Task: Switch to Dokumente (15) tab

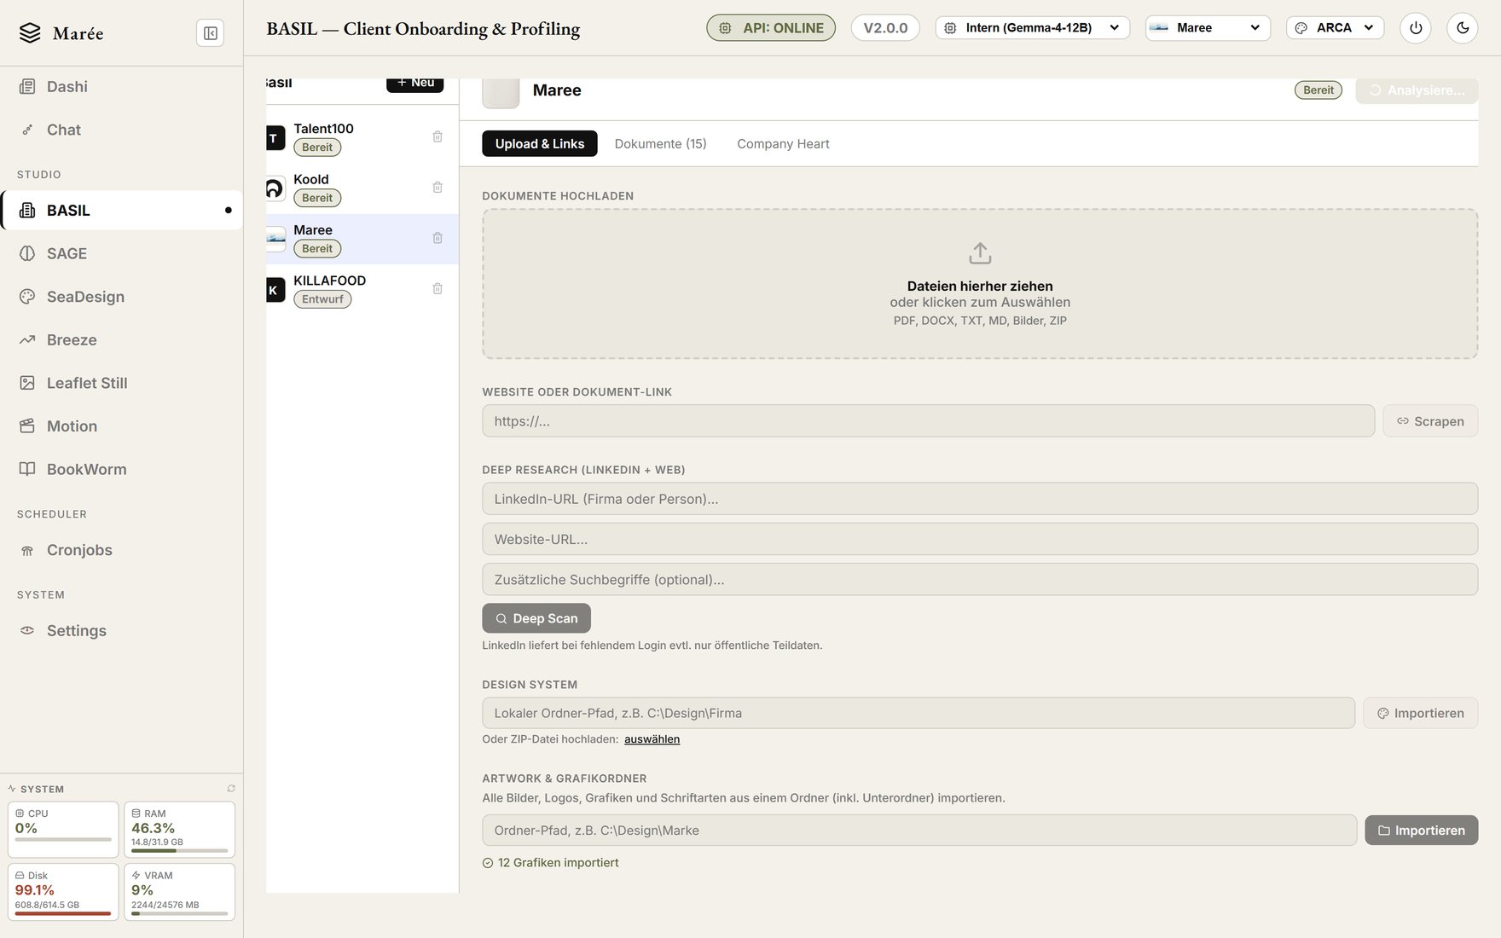Action: coord(661,143)
